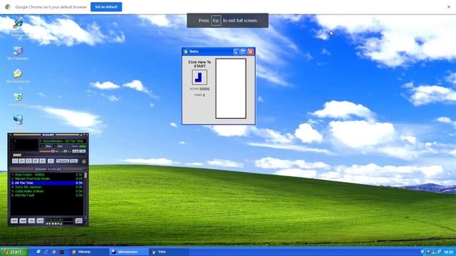Select playlist track 1 'Asia Cruise - Selfish'
The height and width of the screenshot is (256, 456).
(x=47, y=175)
